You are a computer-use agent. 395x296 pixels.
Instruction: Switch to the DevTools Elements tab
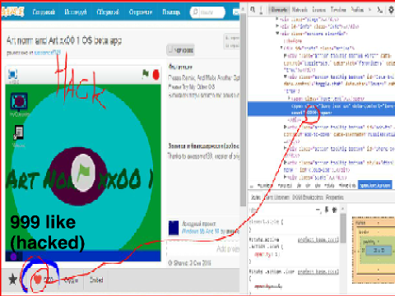tap(279, 10)
